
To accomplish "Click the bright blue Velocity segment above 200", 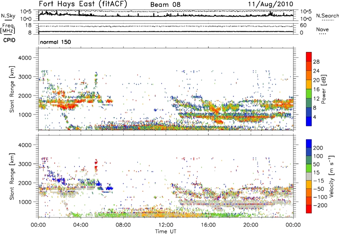I will [x=309, y=144].
